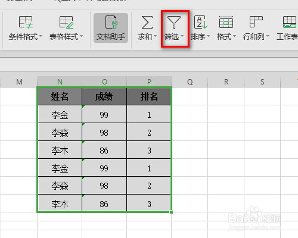Select column N header
The image size is (298, 238).
pos(60,82)
